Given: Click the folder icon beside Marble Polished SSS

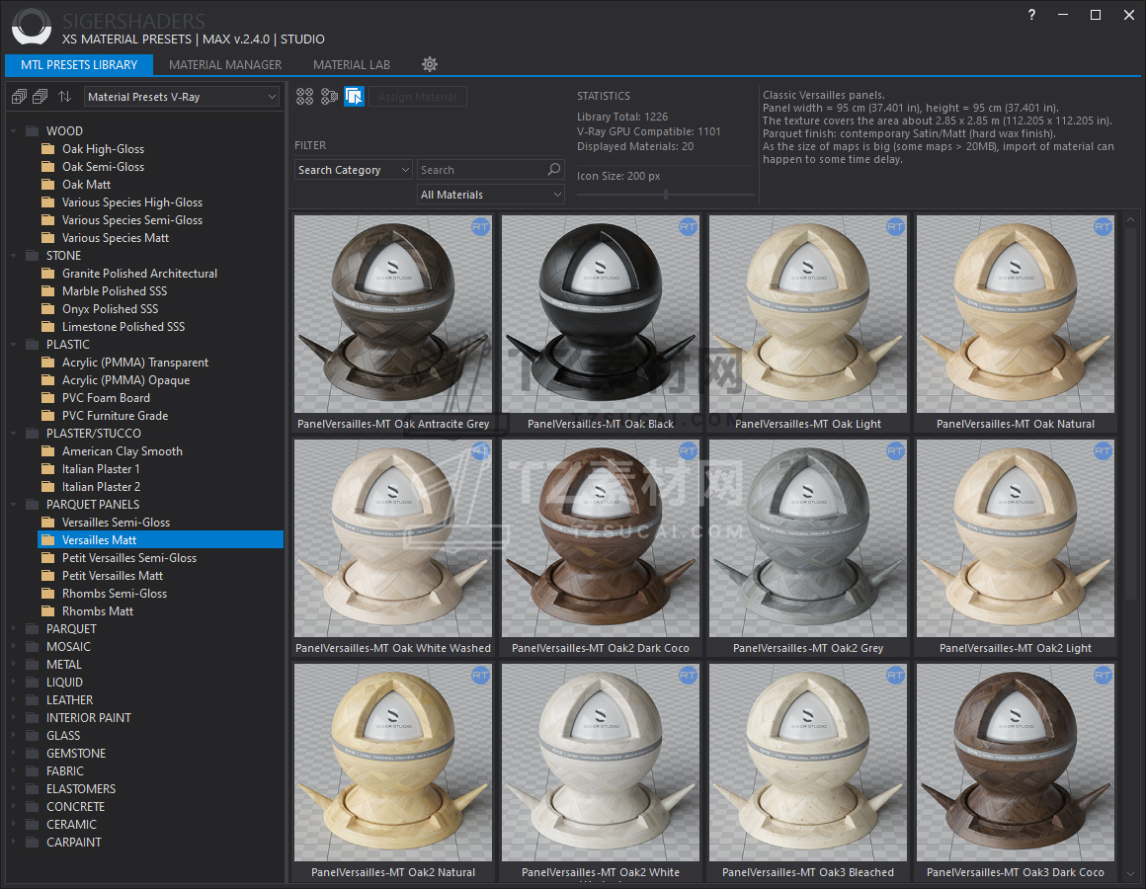Looking at the screenshot, I should 48,291.
